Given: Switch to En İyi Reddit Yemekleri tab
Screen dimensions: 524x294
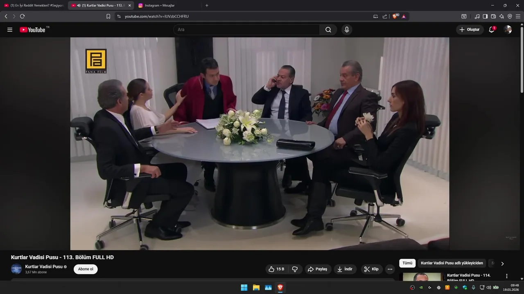Looking at the screenshot, I should click(34, 5).
